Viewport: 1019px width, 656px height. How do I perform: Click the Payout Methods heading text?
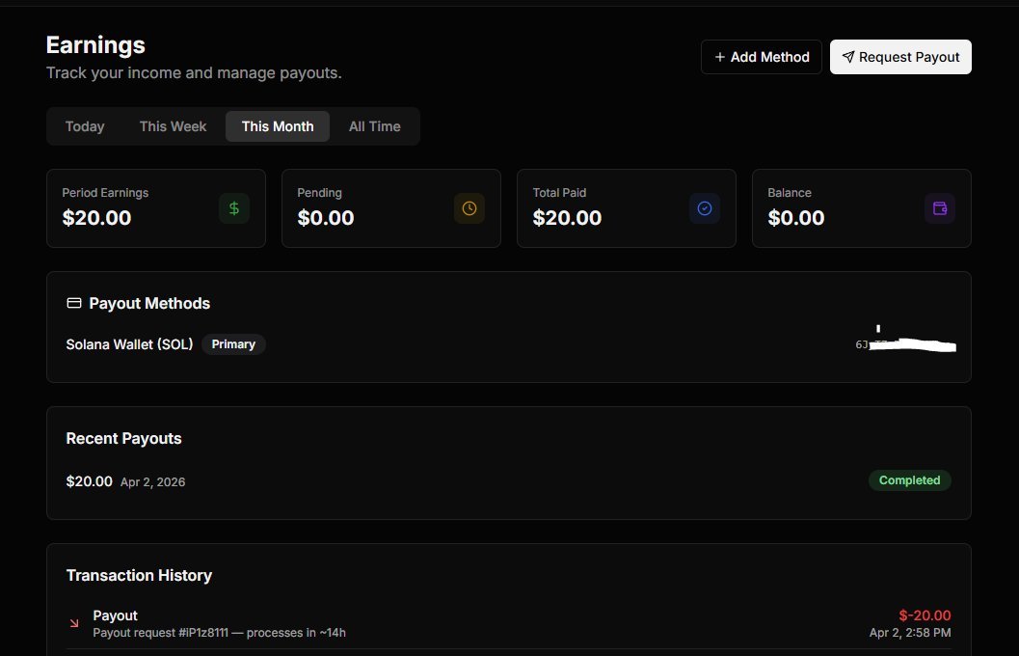tap(149, 304)
